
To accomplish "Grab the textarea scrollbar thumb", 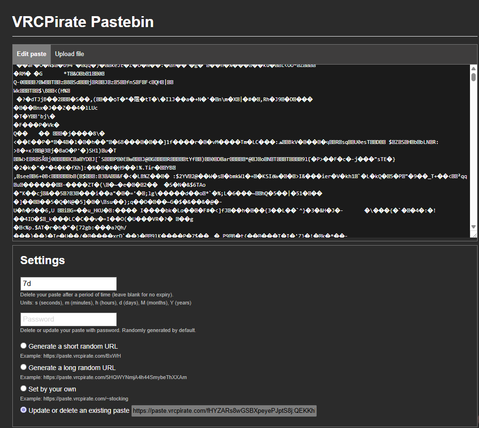I will [473, 77].
